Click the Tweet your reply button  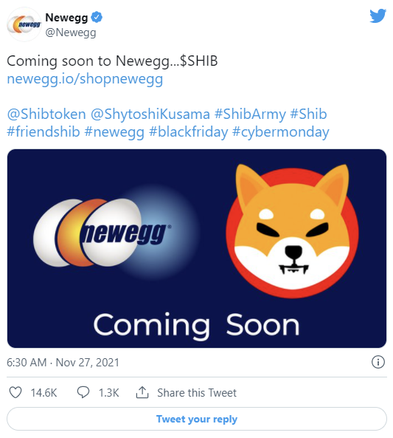pos(197,419)
